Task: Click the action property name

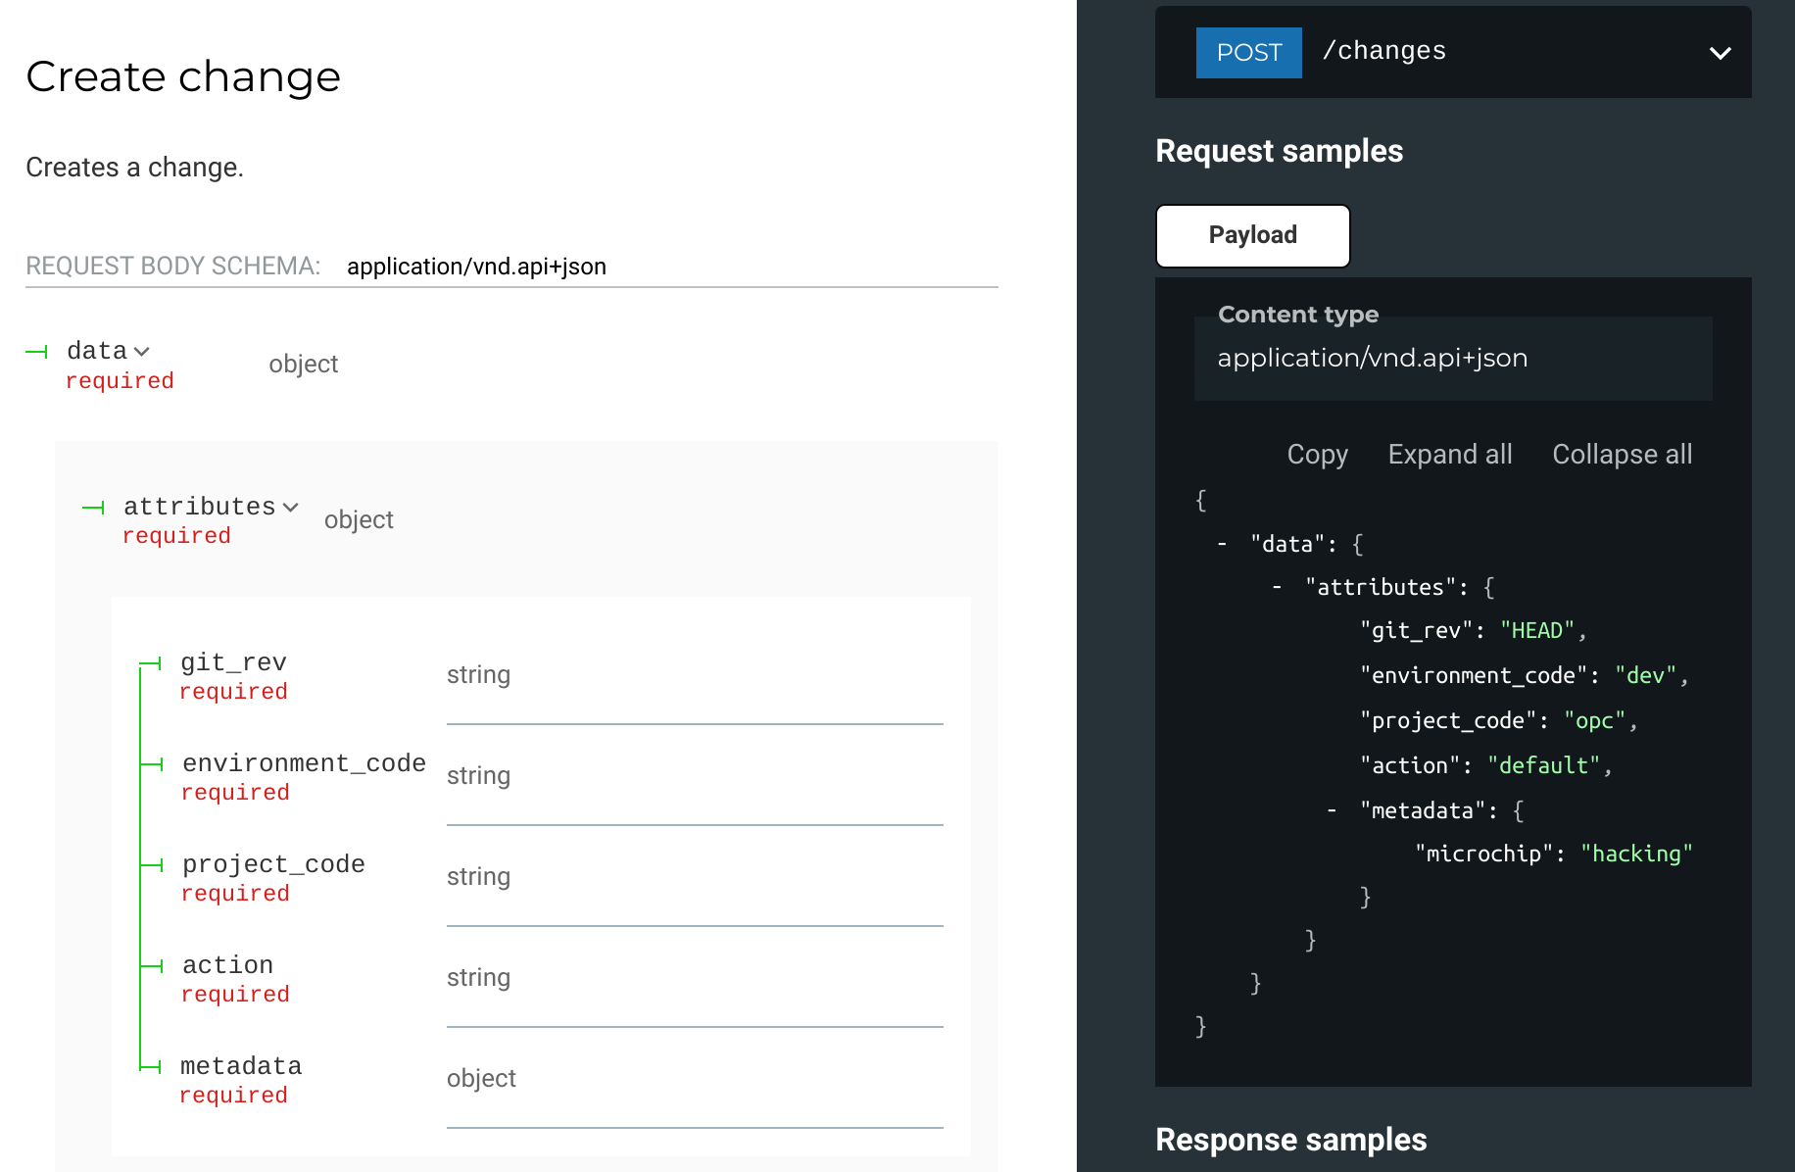Action: pyautogui.click(x=227, y=965)
